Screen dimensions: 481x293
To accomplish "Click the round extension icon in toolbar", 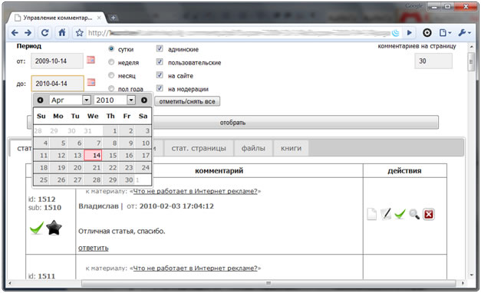I will [427, 32].
